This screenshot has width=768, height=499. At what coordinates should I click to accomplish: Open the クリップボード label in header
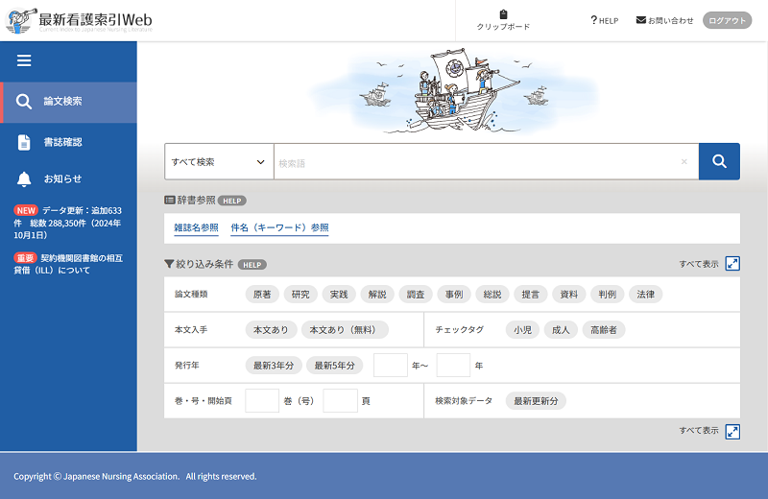pyautogui.click(x=503, y=27)
